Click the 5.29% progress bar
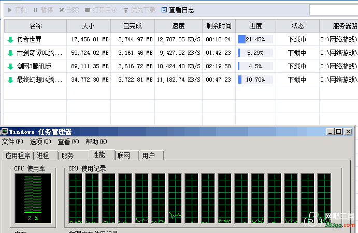The height and width of the screenshot is (233, 358). pyautogui.click(x=255, y=53)
